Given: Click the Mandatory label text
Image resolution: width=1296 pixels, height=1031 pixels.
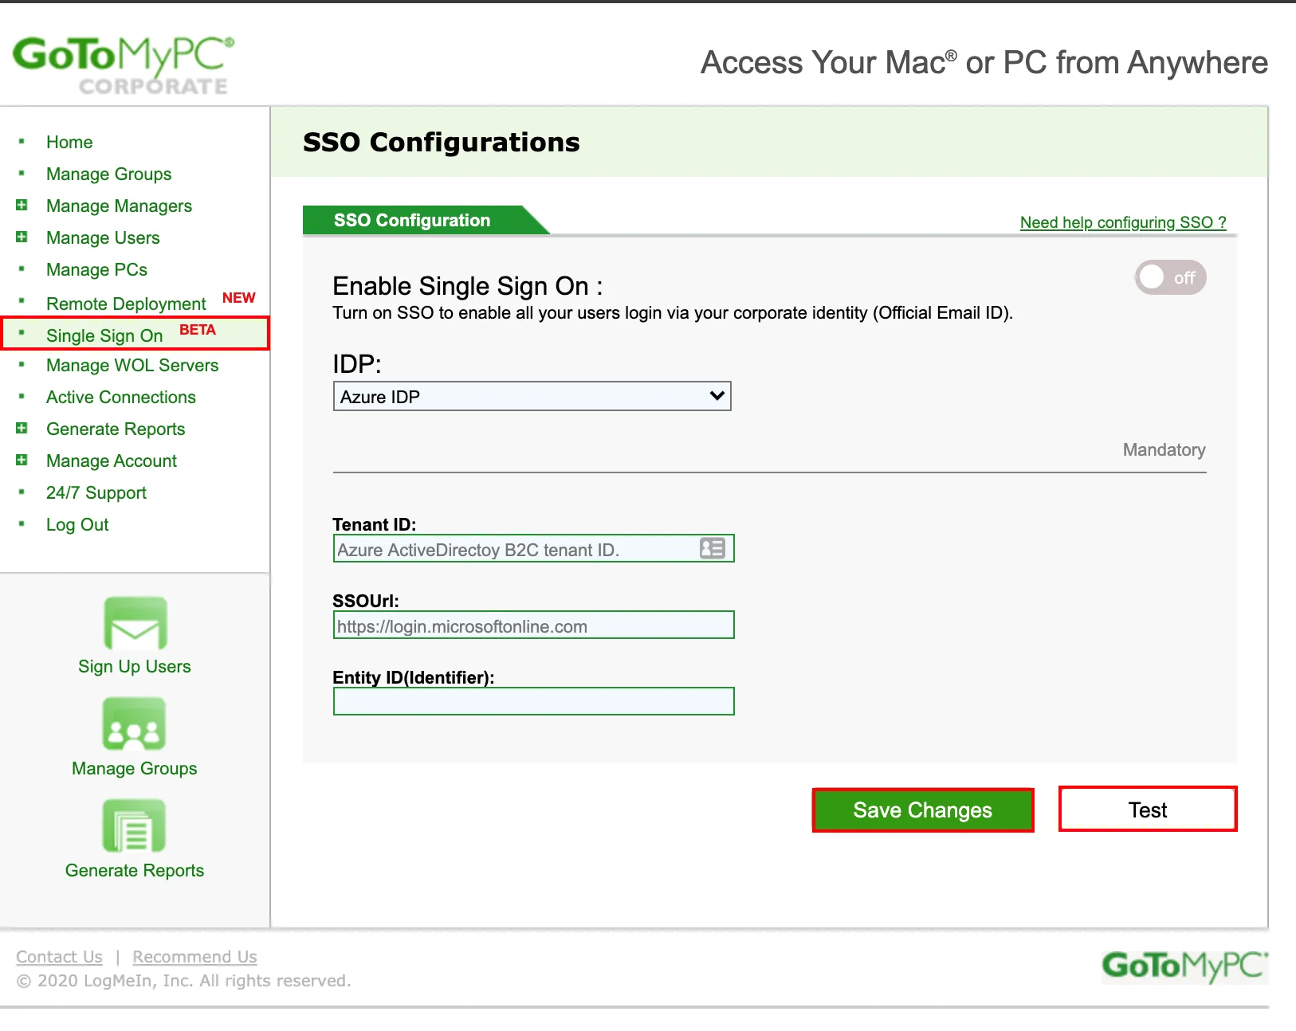Looking at the screenshot, I should [x=1164, y=449].
